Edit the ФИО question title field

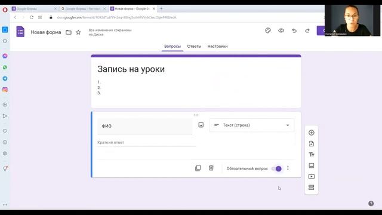tap(144, 126)
